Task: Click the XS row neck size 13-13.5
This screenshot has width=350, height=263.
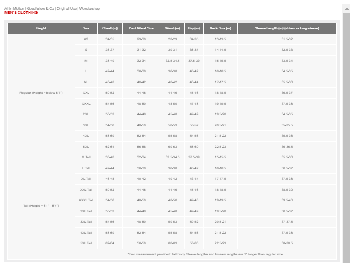Action: coord(220,39)
